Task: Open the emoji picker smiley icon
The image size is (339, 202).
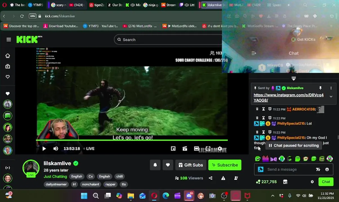Action: point(327,169)
